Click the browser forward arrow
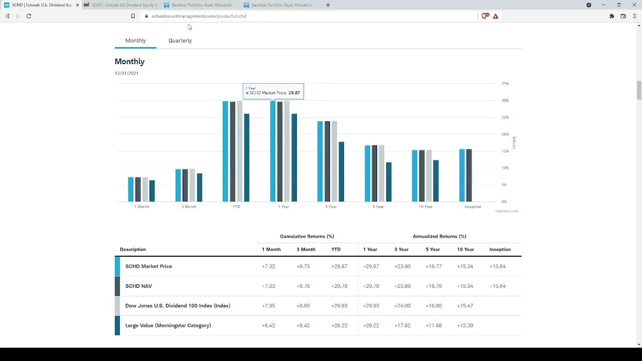The image size is (642, 361). [18, 16]
